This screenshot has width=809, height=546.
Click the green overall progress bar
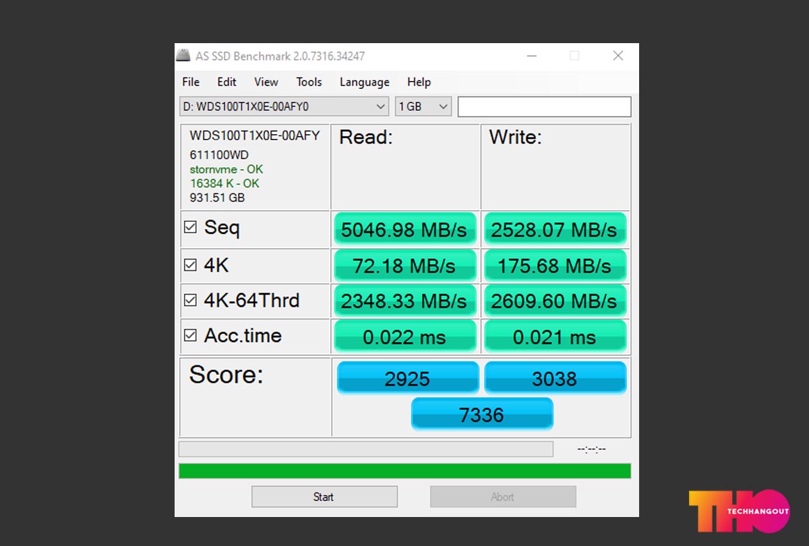(x=404, y=471)
